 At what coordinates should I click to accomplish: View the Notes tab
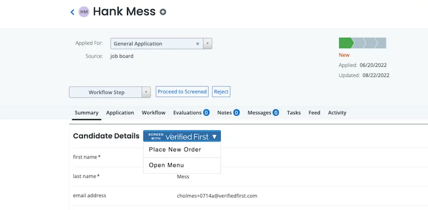(x=228, y=113)
